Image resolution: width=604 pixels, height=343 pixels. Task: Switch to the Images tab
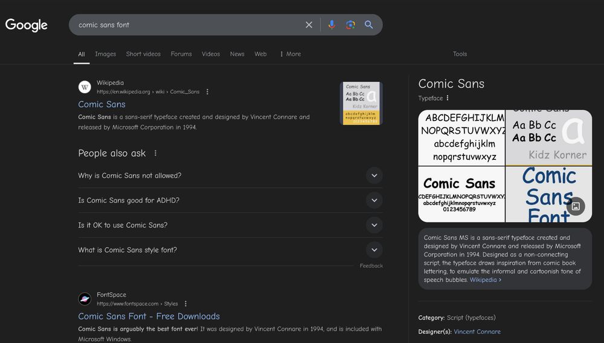coord(106,54)
